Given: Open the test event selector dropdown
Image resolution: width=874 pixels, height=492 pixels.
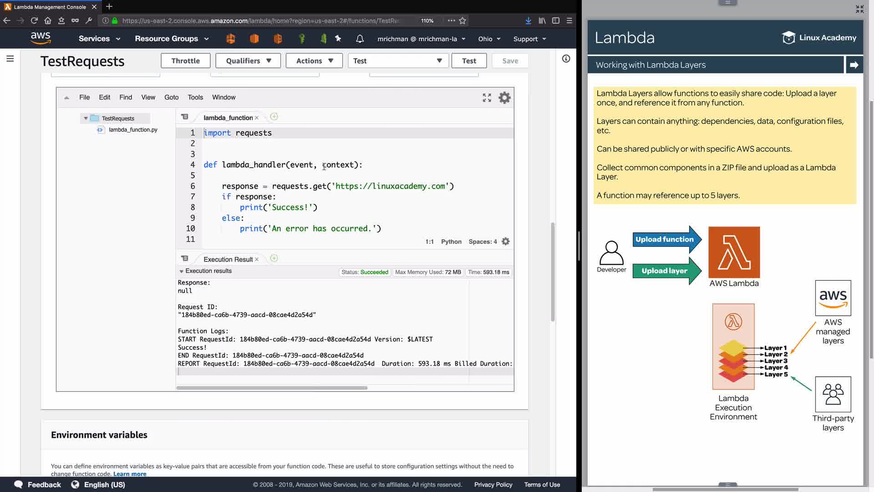Looking at the screenshot, I should pyautogui.click(x=398, y=61).
